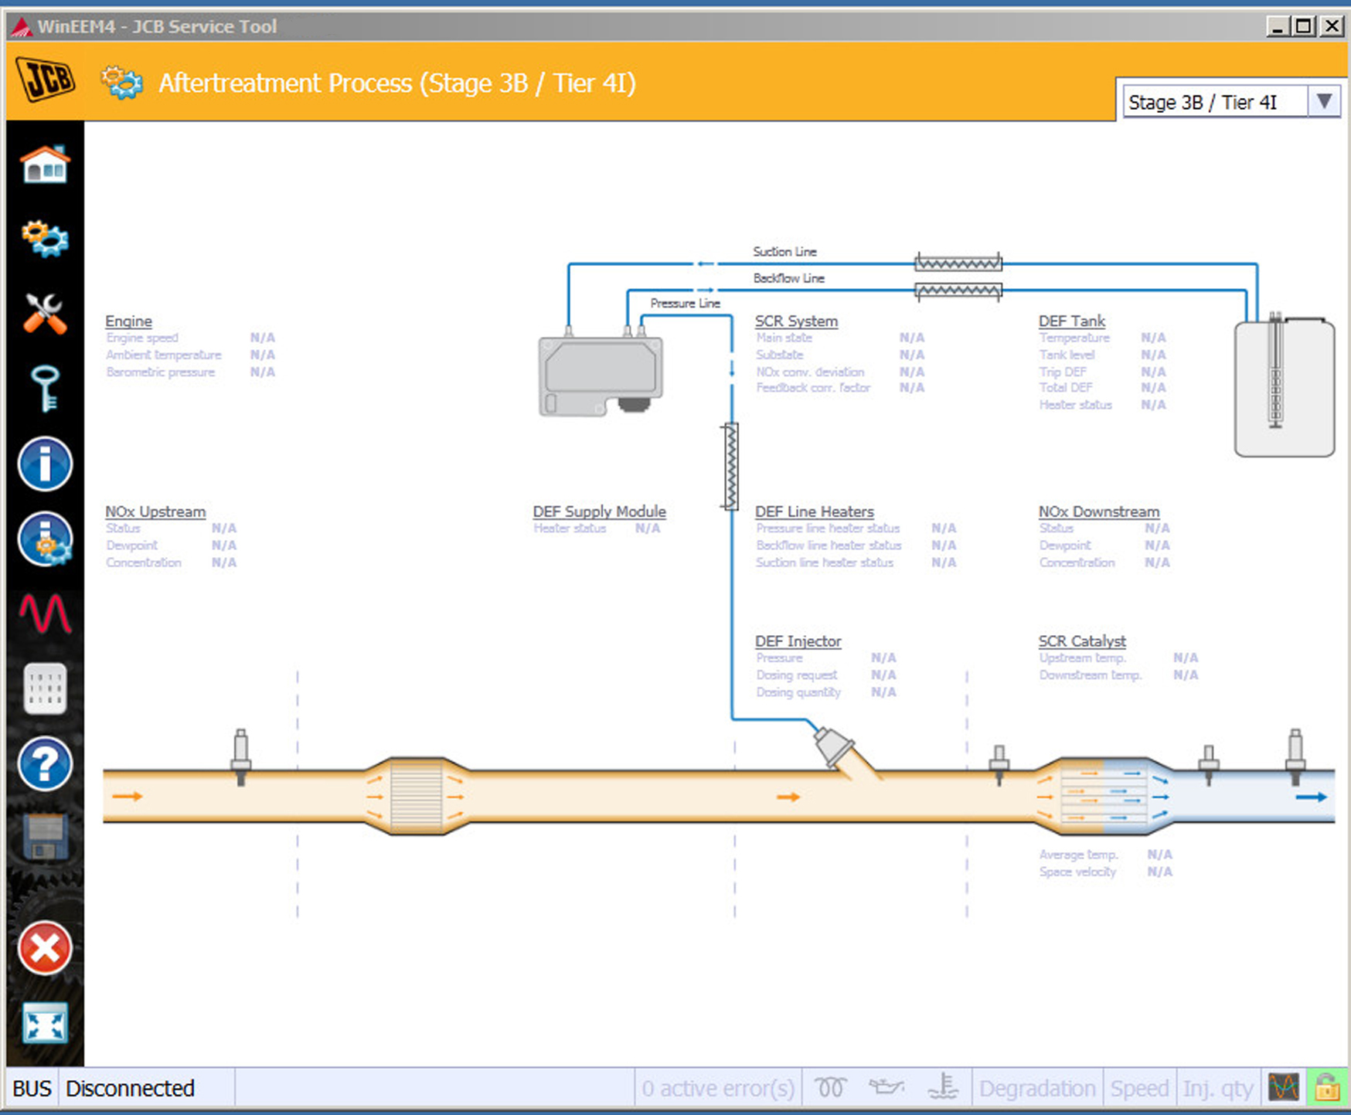
Task: Click the padlock icon in status bar
Action: (x=1327, y=1088)
